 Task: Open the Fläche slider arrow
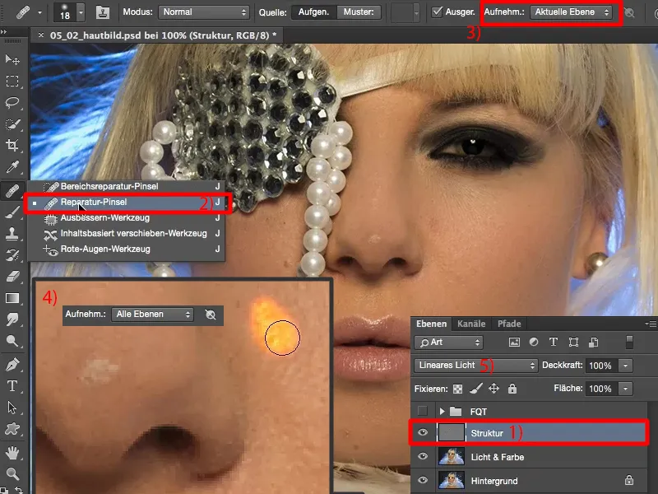[x=625, y=389]
